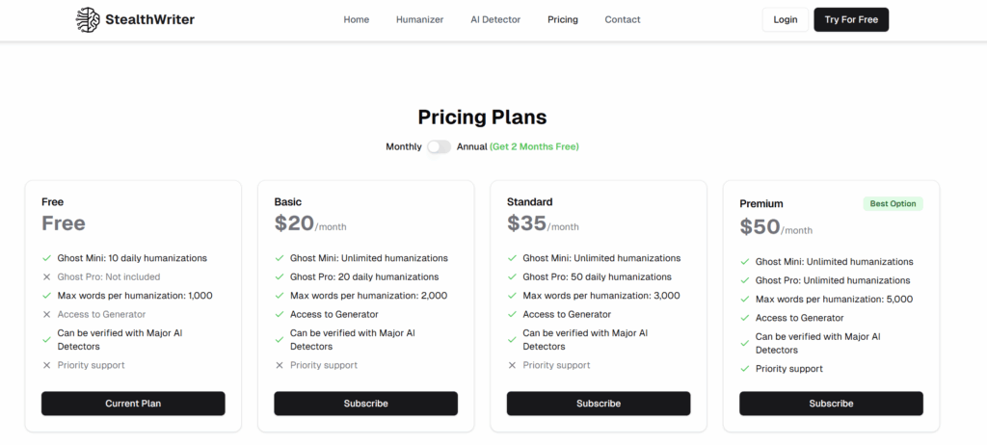Click the checkmark beside Basic Access to Generator

280,314
